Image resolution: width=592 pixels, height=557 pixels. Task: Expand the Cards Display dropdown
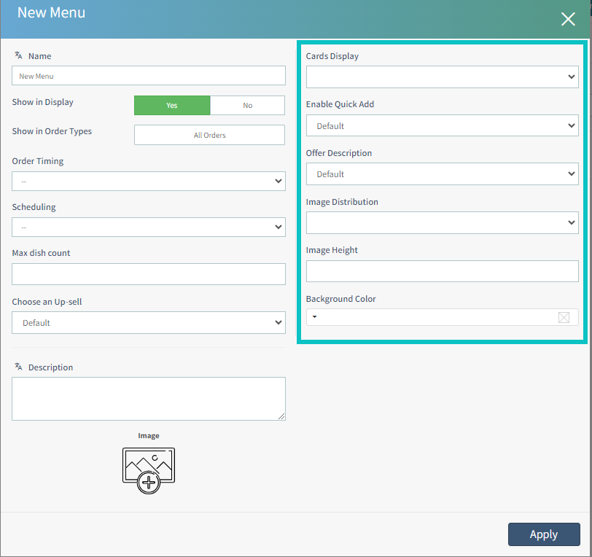(442, 77)
